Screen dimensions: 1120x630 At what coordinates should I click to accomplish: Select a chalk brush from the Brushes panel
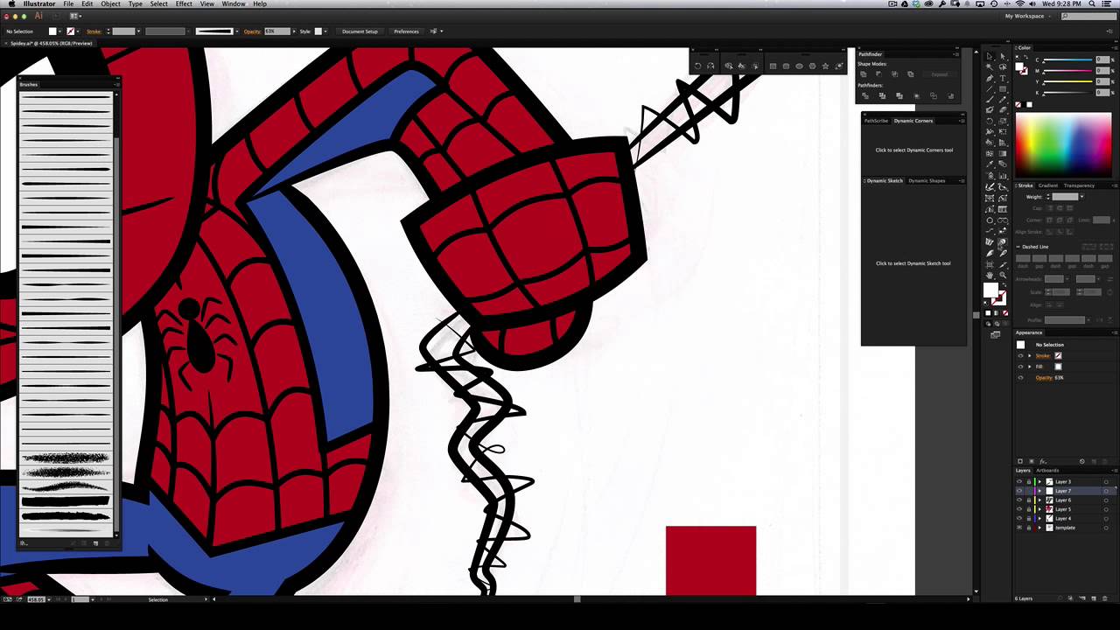(x=65, y=459)
